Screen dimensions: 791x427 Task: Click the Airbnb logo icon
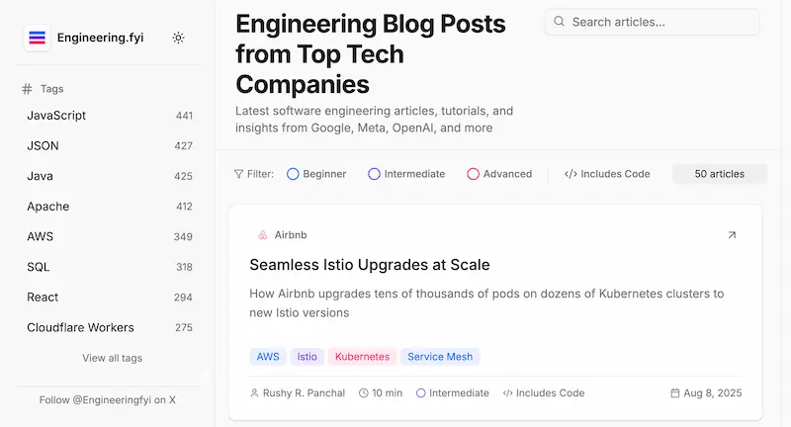tap(262, 235)
